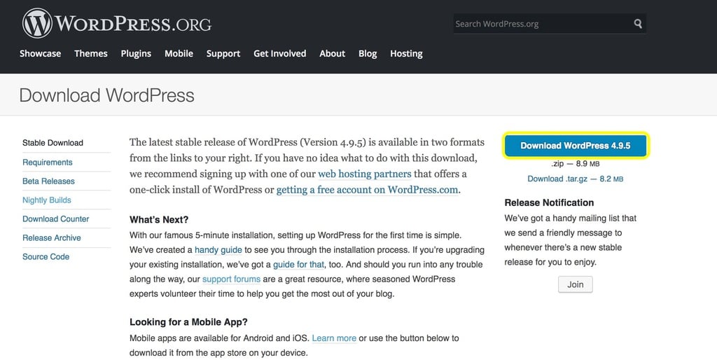Visit the support forums link
The width and height of the screenshot is (717, 360).
(x=231, y=279)
